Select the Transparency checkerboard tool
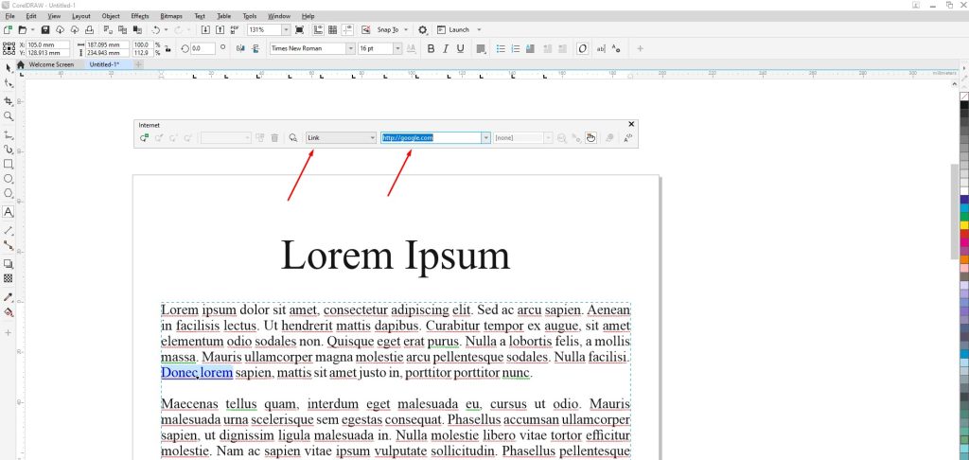The image size is (969, 460). (x=8, y=279)
